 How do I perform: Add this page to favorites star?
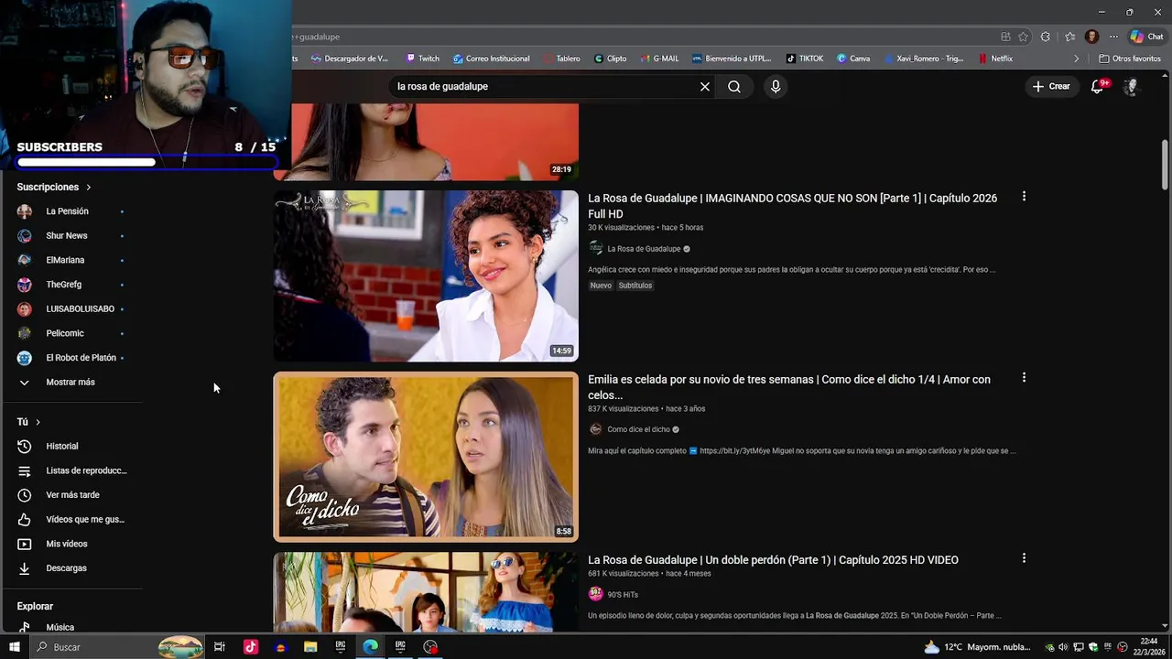(1023, 37)
